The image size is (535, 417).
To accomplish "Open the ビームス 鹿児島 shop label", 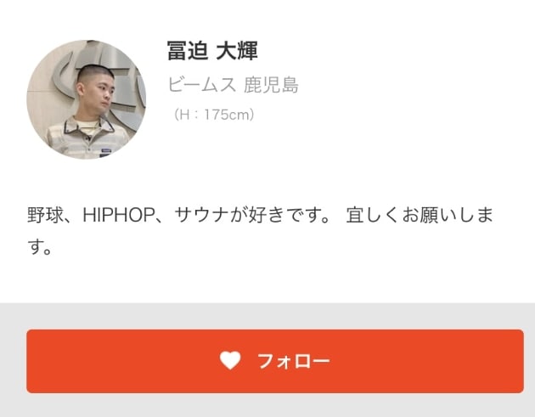I will (234, 85).
